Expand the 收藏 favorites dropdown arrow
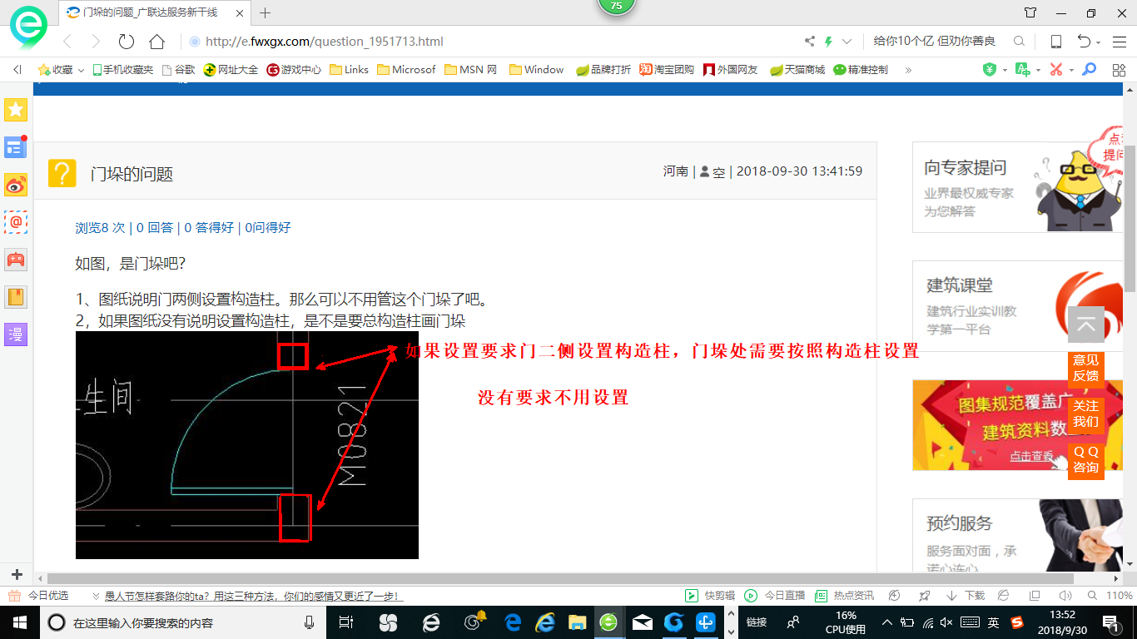The width and height of the screenshot is (1137, 639). [x=82, y=71]
